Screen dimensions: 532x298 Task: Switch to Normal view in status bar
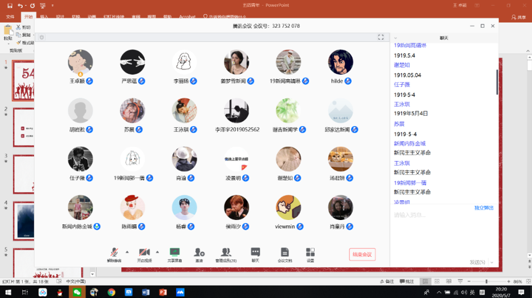coord(425,281)
